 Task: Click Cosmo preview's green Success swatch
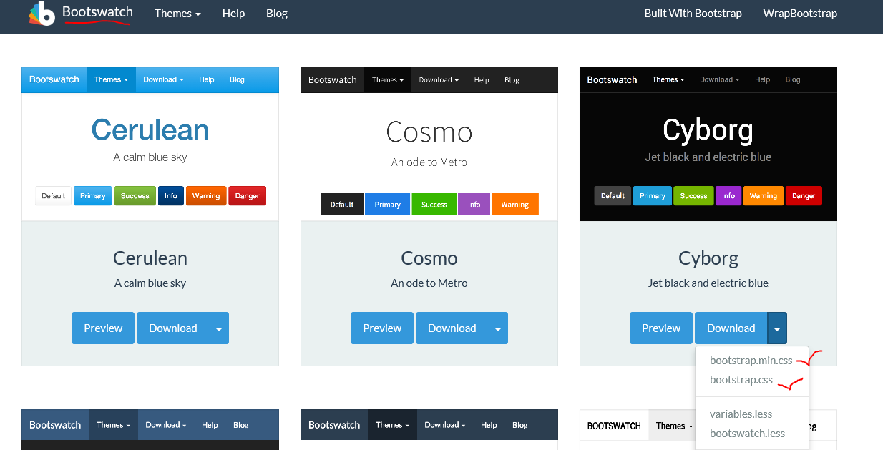click(x=434, y=205)
